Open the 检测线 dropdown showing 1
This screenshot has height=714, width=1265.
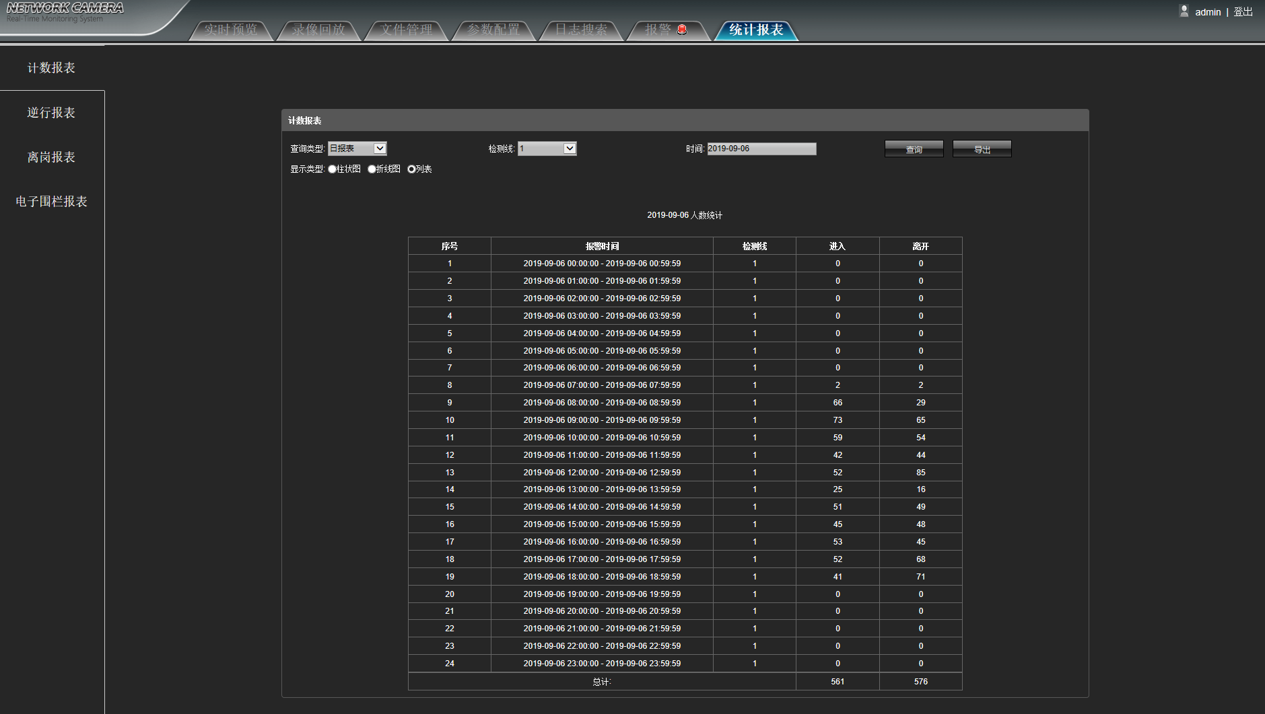click(x=547, y=149)
